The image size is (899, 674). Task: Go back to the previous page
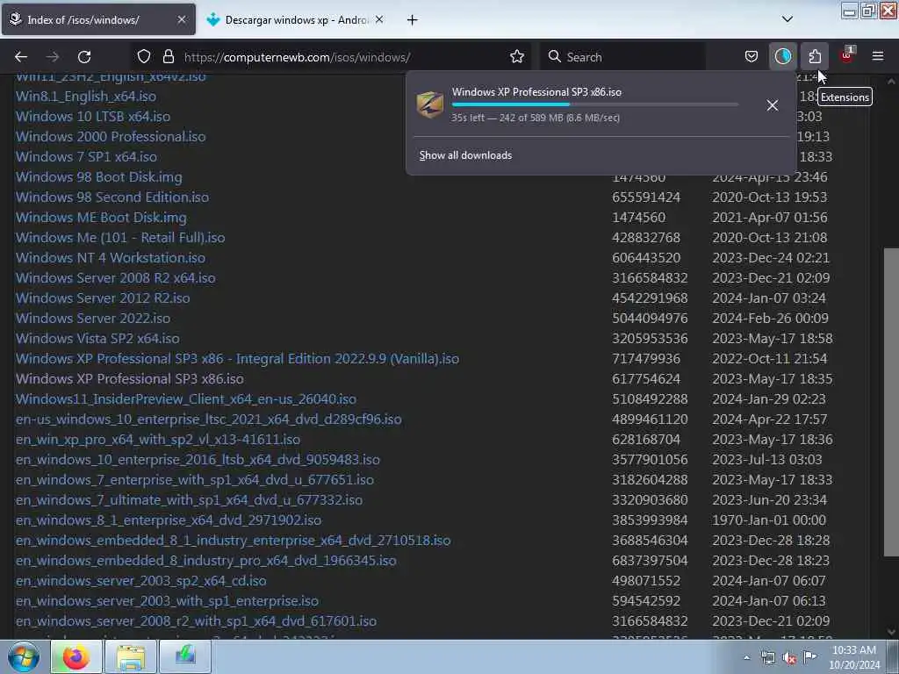(x=21, y=57)
